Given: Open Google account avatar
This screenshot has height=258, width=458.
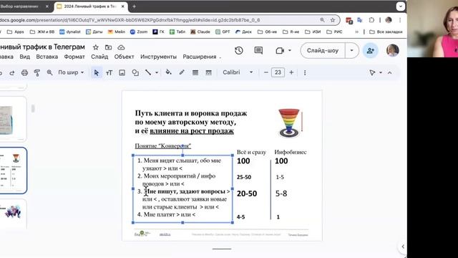Looking at the screenshot, I should coord(393,51).
